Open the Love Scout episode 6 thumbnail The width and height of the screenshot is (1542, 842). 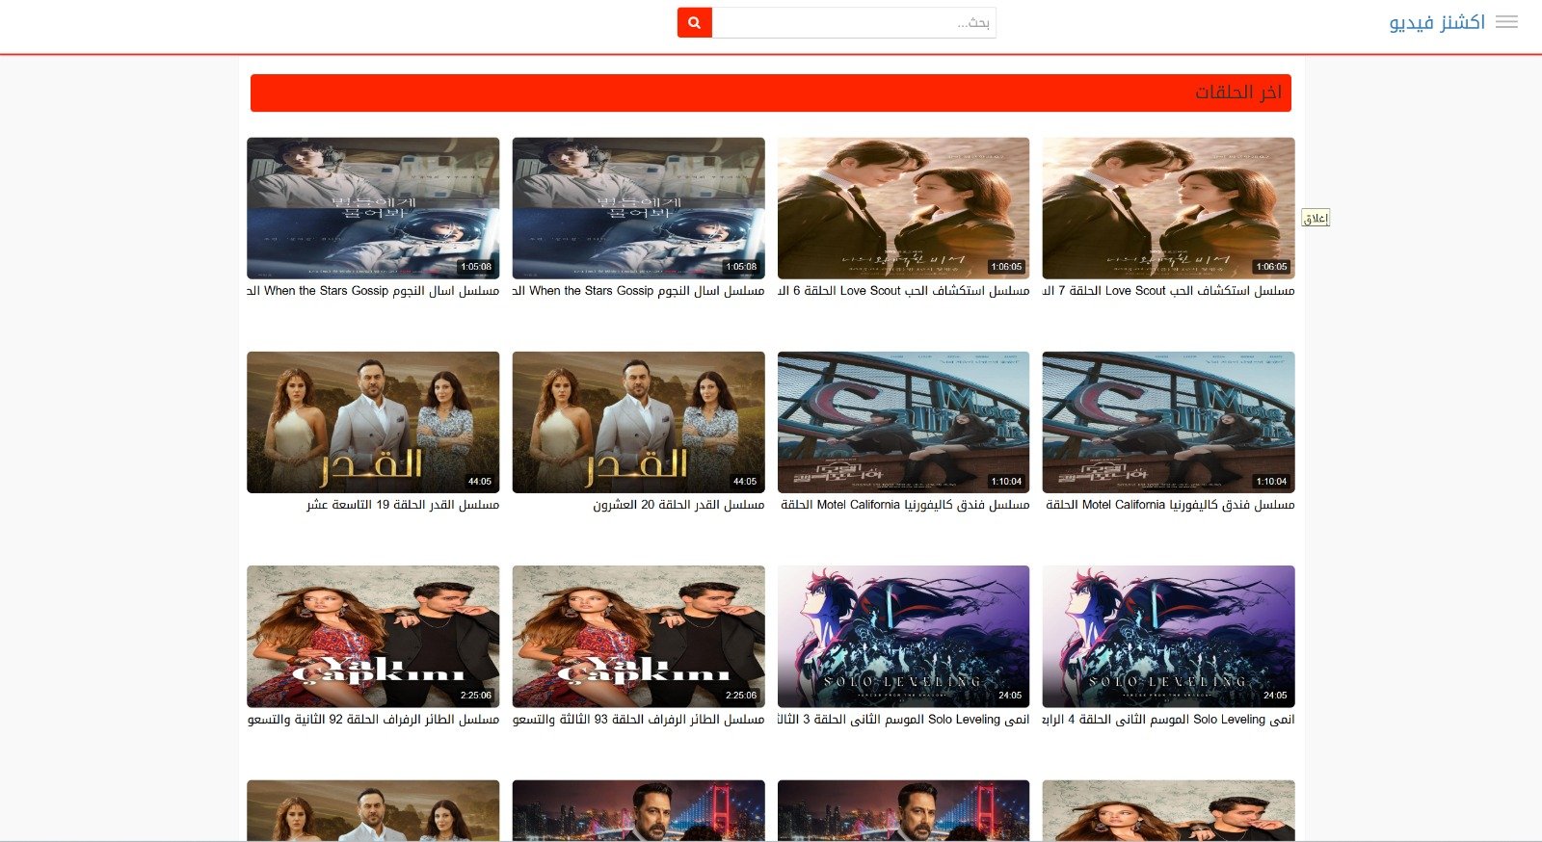point(903,208)
